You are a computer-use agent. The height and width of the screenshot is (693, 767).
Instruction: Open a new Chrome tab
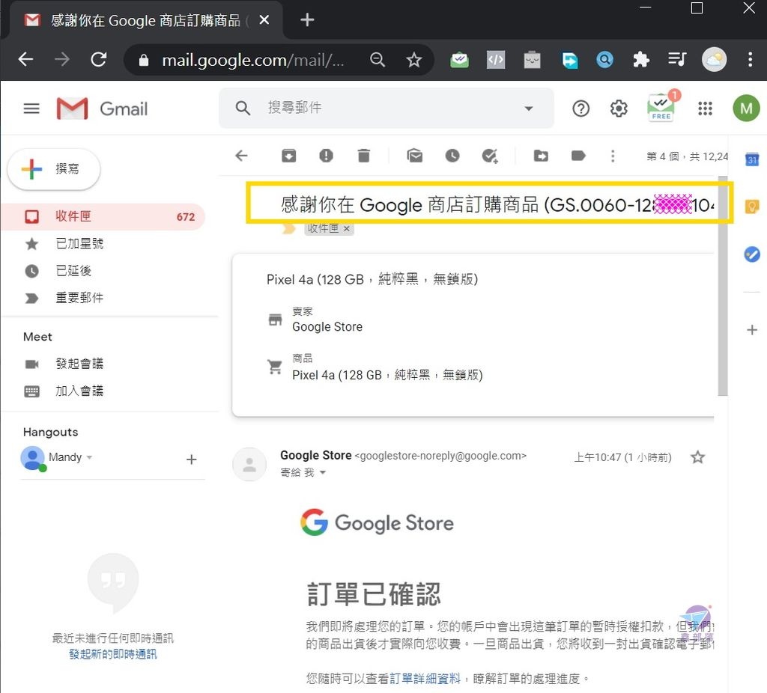(x=307, y=20)
